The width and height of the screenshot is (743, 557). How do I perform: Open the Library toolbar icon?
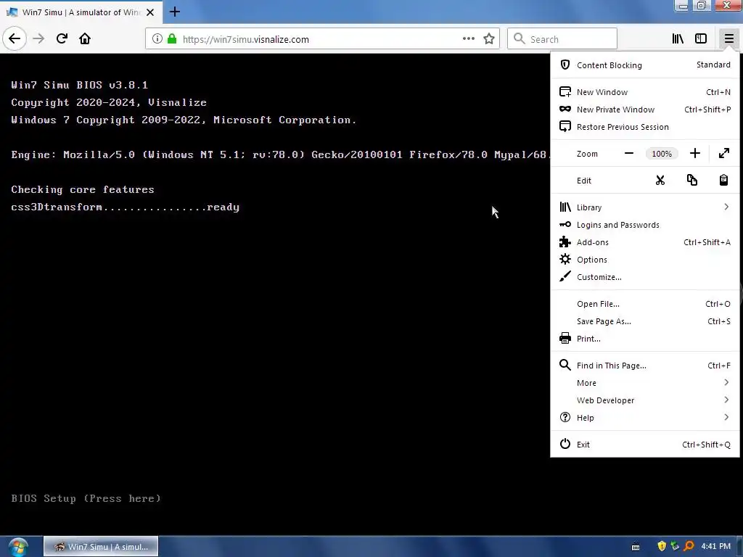click(678, 38)
